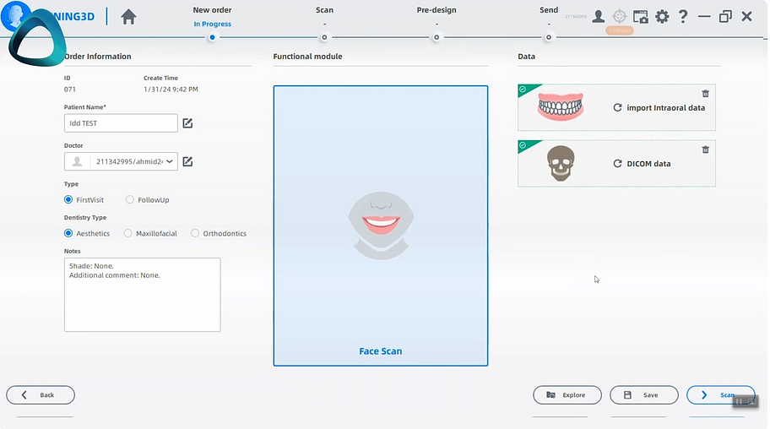Viewport: 770px width, 429px height.
Task: Open settings via the gear icon
Action: coord(662,17)
